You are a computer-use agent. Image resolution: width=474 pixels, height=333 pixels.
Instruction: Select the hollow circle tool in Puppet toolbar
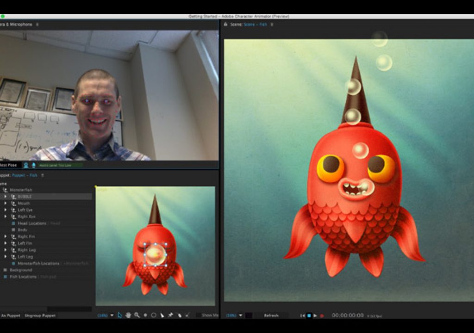(154, 315)
